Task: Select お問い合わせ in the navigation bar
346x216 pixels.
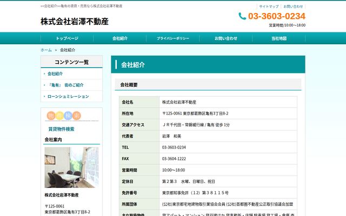Action: 226,38
